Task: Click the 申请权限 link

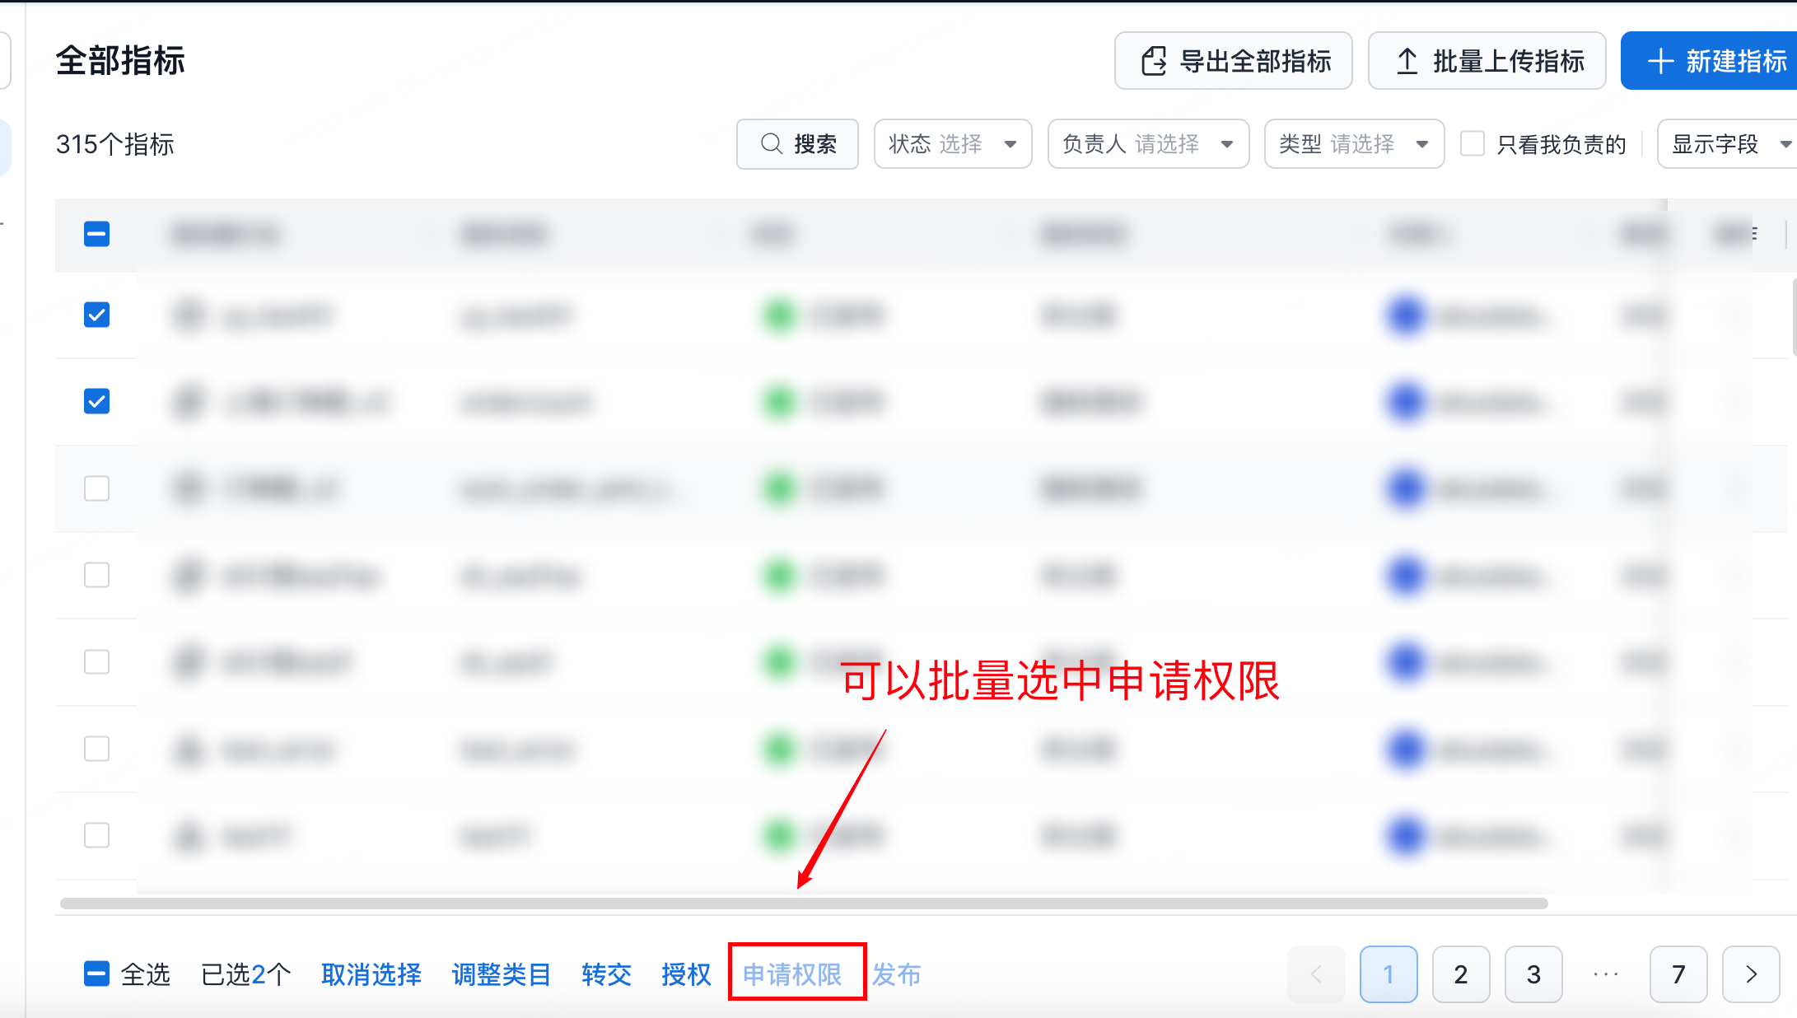Action: coord(792,974)
